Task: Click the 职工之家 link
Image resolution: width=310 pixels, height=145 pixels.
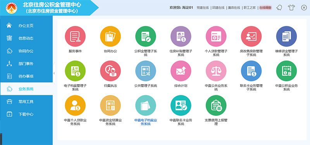Action: (x=250, y=8)
